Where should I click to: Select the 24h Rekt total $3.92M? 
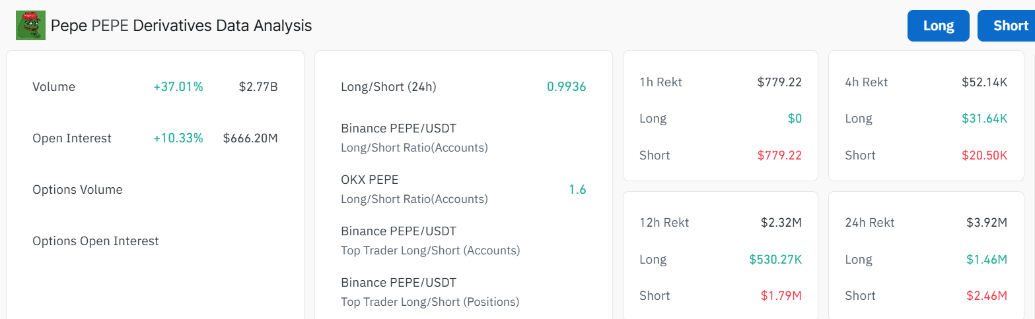pyautogui.click(x=987, y=223)
